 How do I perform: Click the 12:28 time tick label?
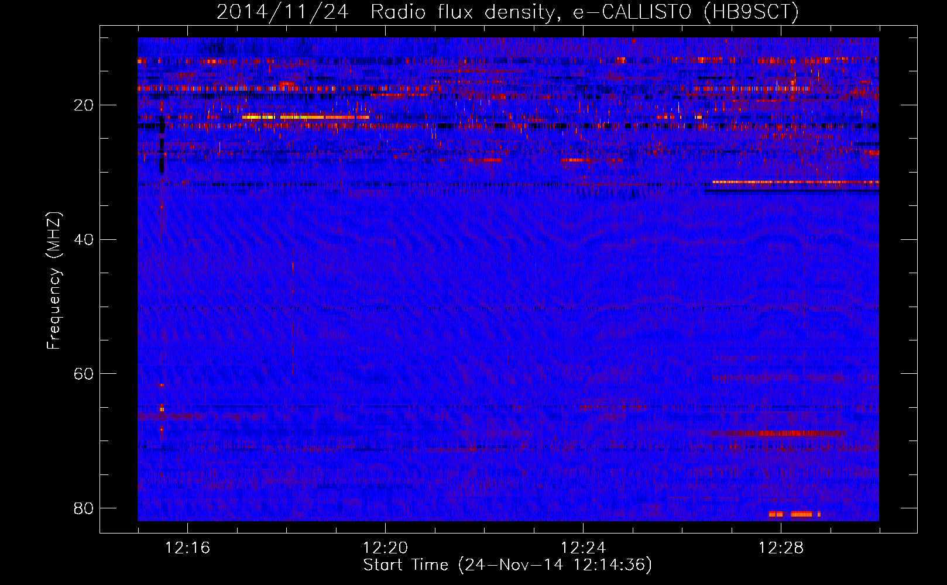pos(781,548)
